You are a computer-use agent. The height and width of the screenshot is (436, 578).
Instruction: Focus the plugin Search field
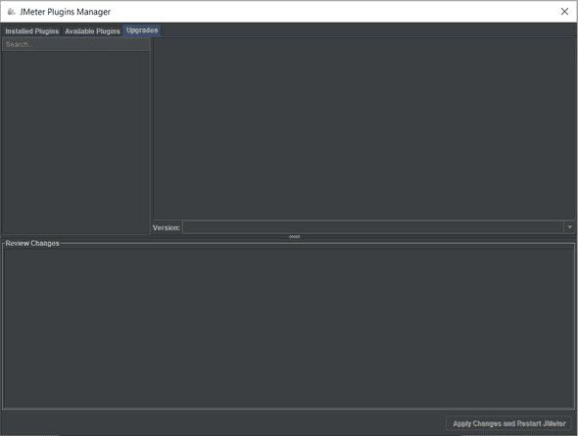coord(76,44)
